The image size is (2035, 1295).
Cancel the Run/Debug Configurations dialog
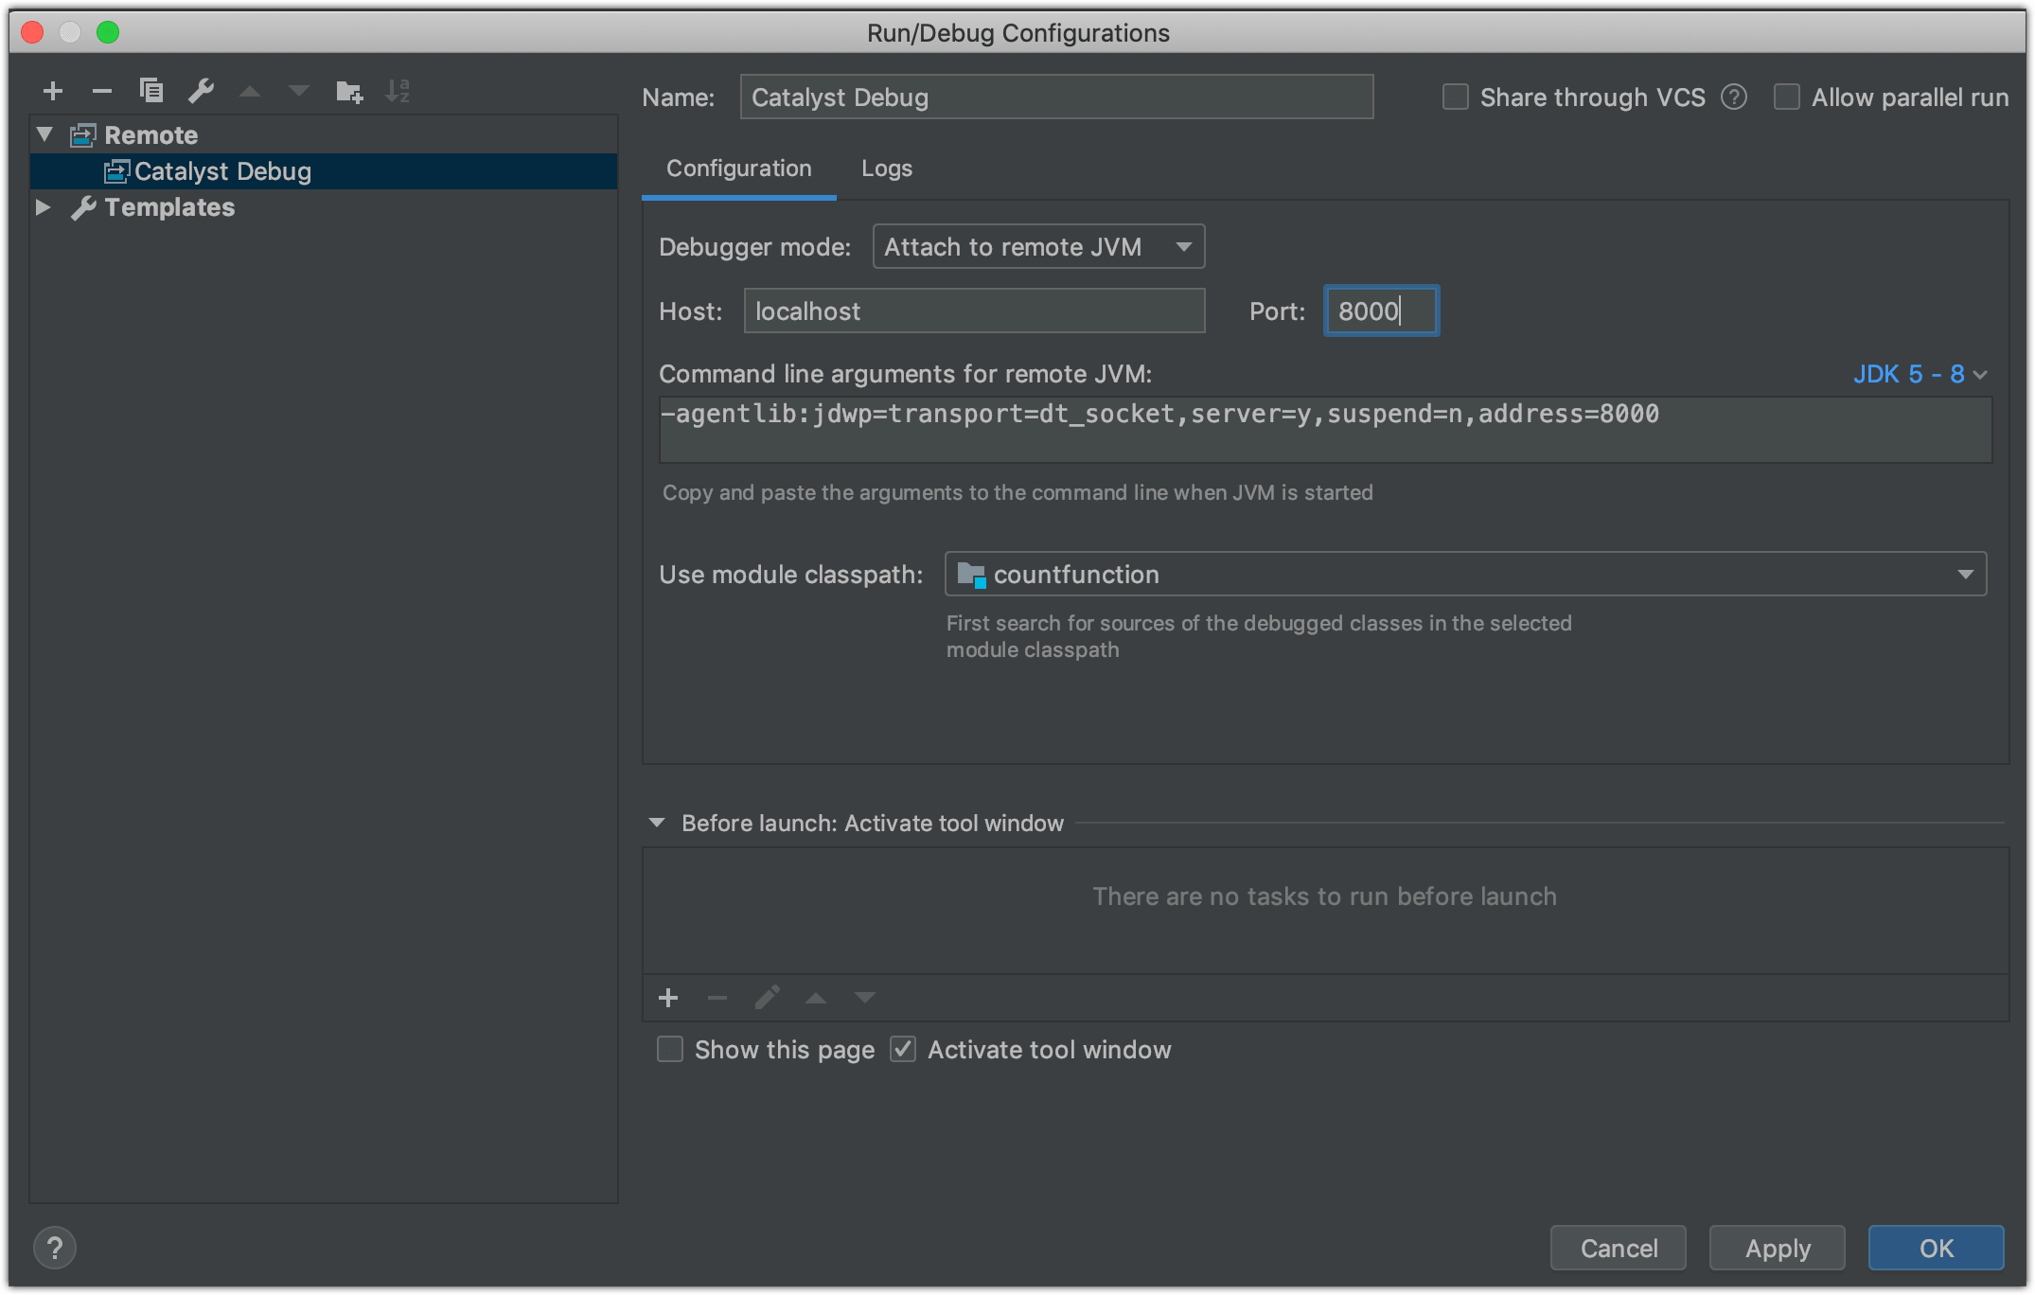click(1618, 1248)
